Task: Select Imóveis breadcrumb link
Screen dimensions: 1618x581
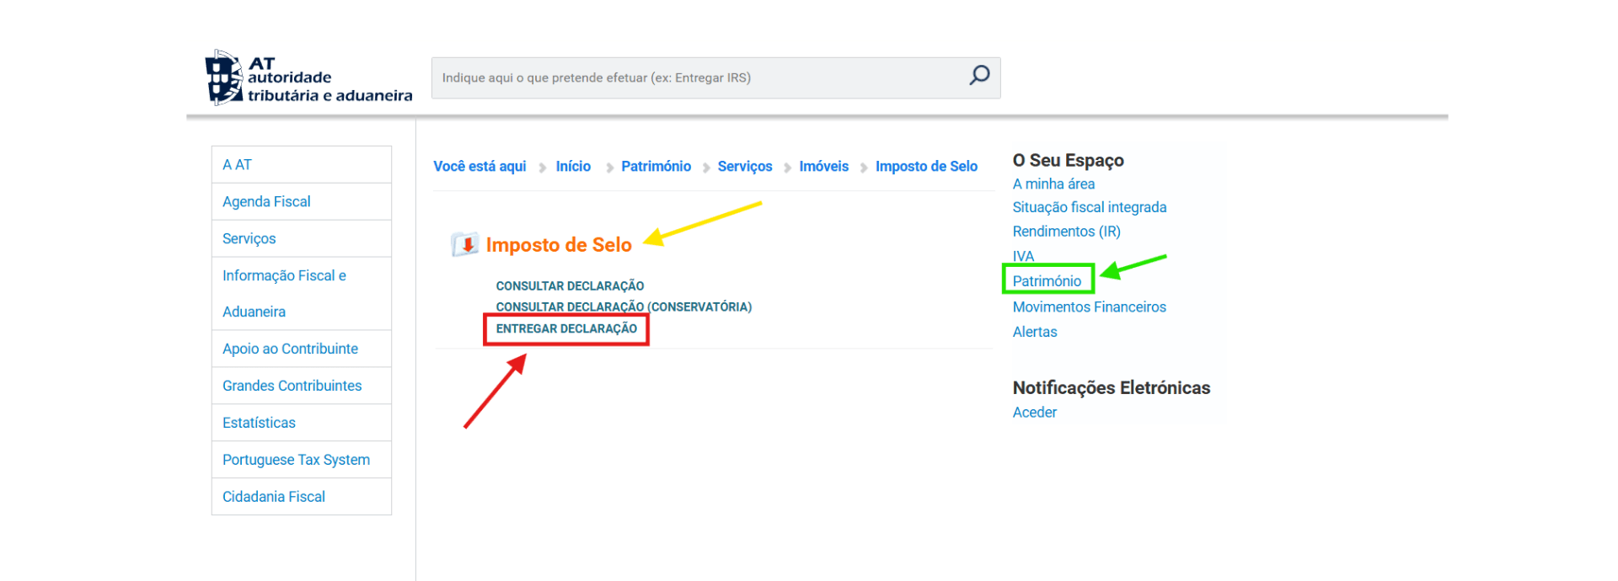Action: coord(823,167)
